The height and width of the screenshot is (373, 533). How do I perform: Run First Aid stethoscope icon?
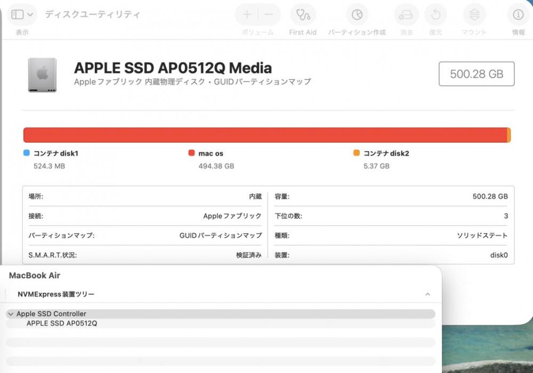(x=303, y=15)
